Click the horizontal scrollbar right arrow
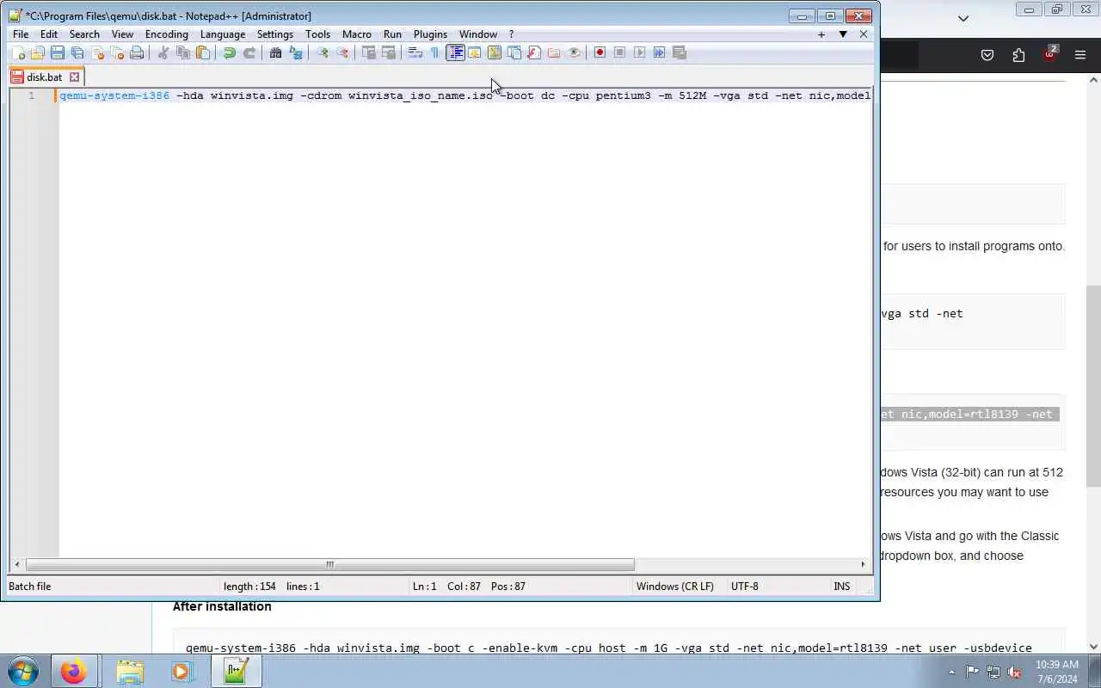Screen dimensions: 1101x688 (x=863, y=565)
